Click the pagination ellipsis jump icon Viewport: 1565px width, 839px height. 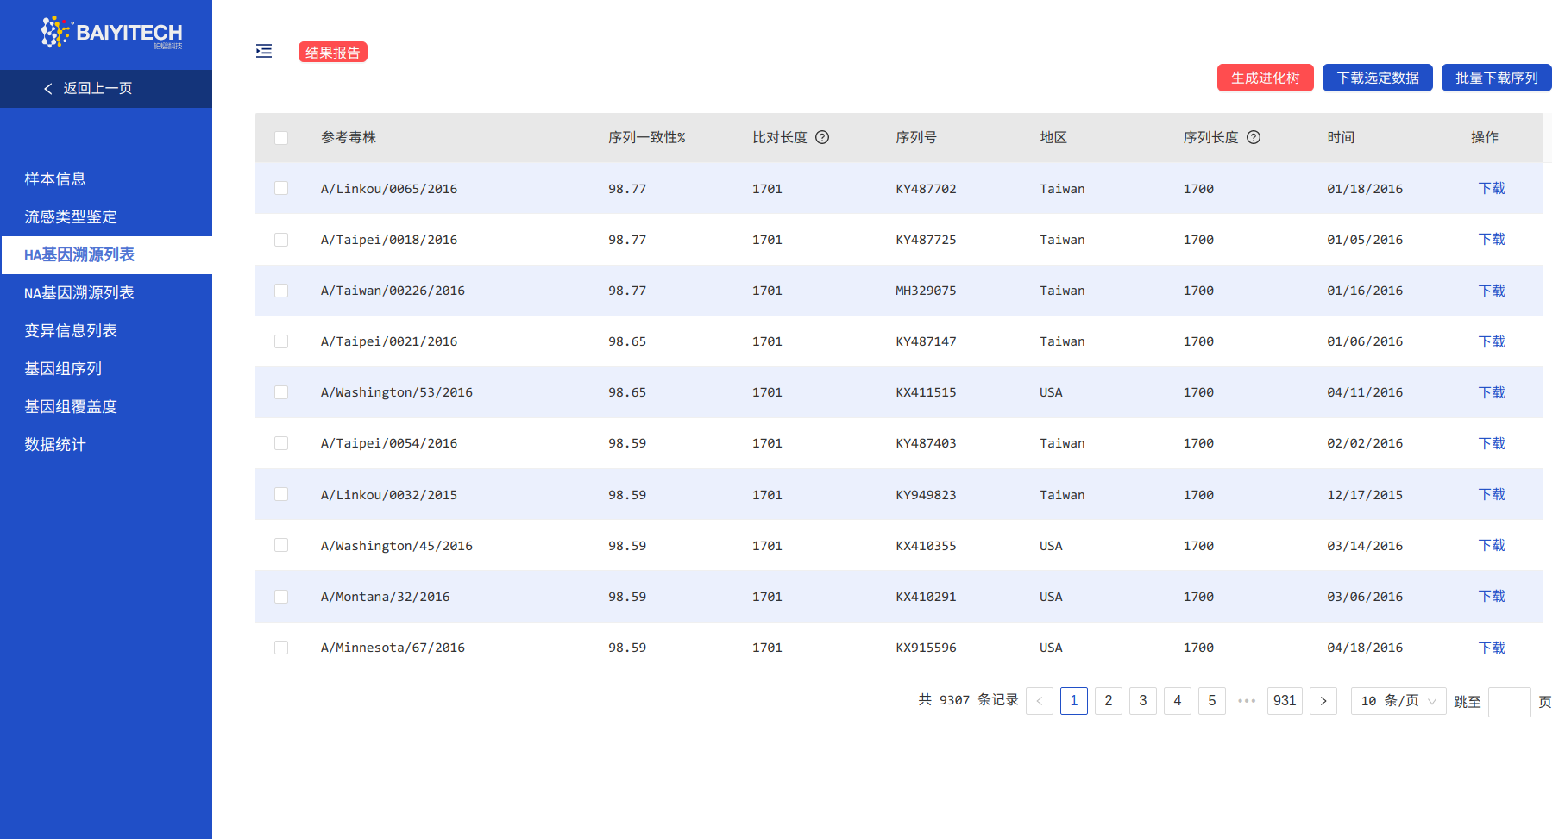pos(1247,701)
